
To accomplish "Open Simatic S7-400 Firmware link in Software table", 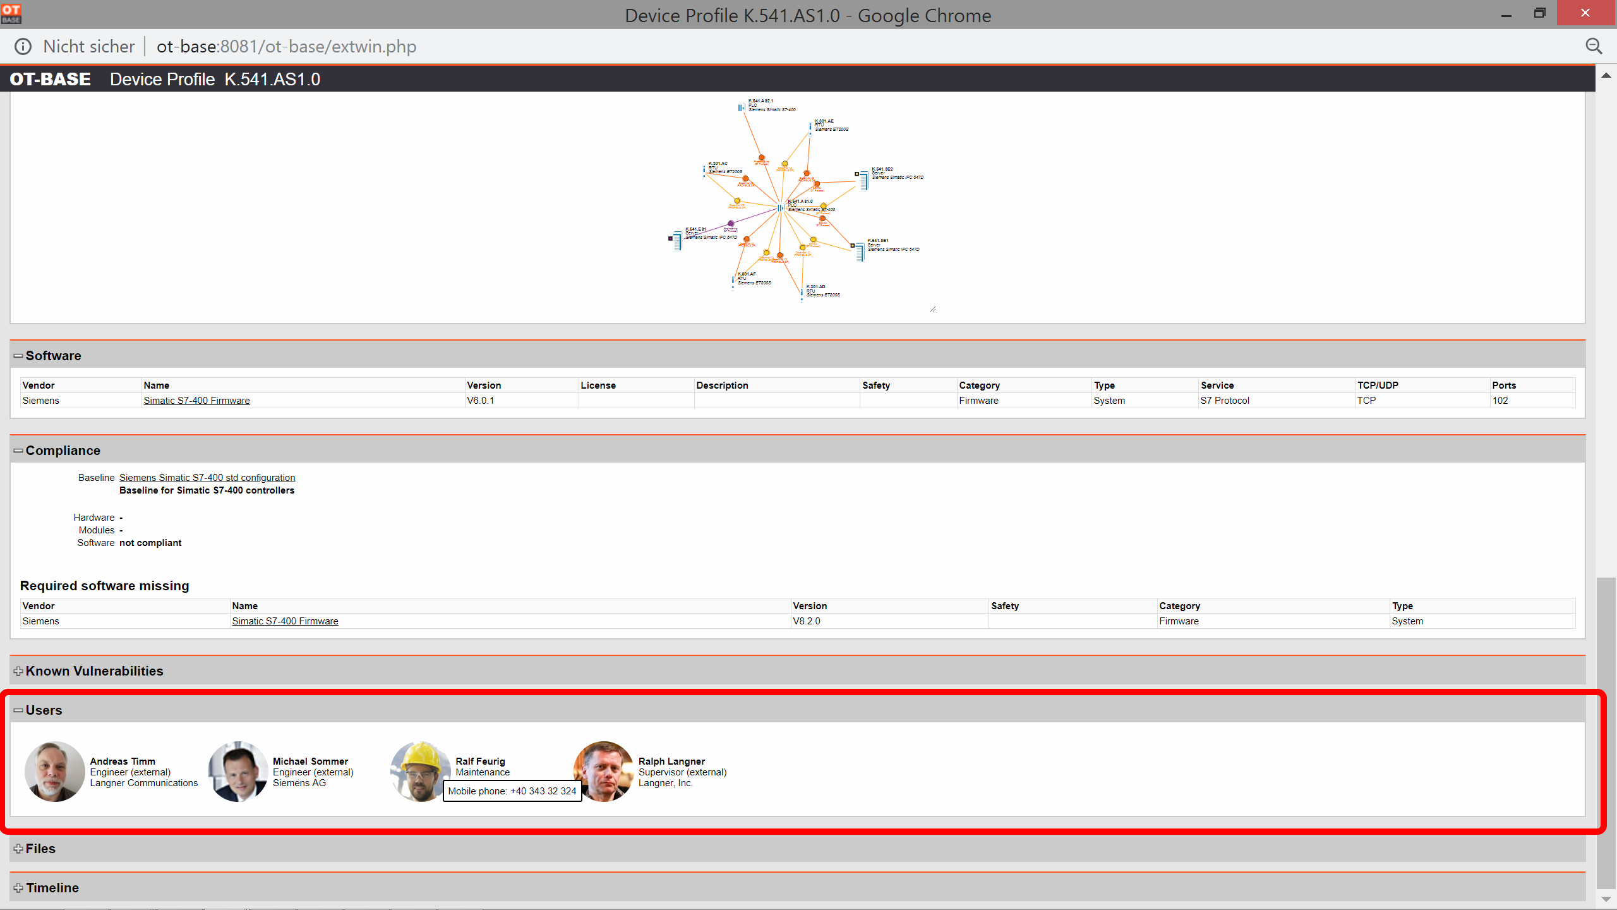I will pyautogui.click(x=196, y=401).
